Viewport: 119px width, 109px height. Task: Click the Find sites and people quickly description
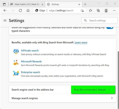62,76
